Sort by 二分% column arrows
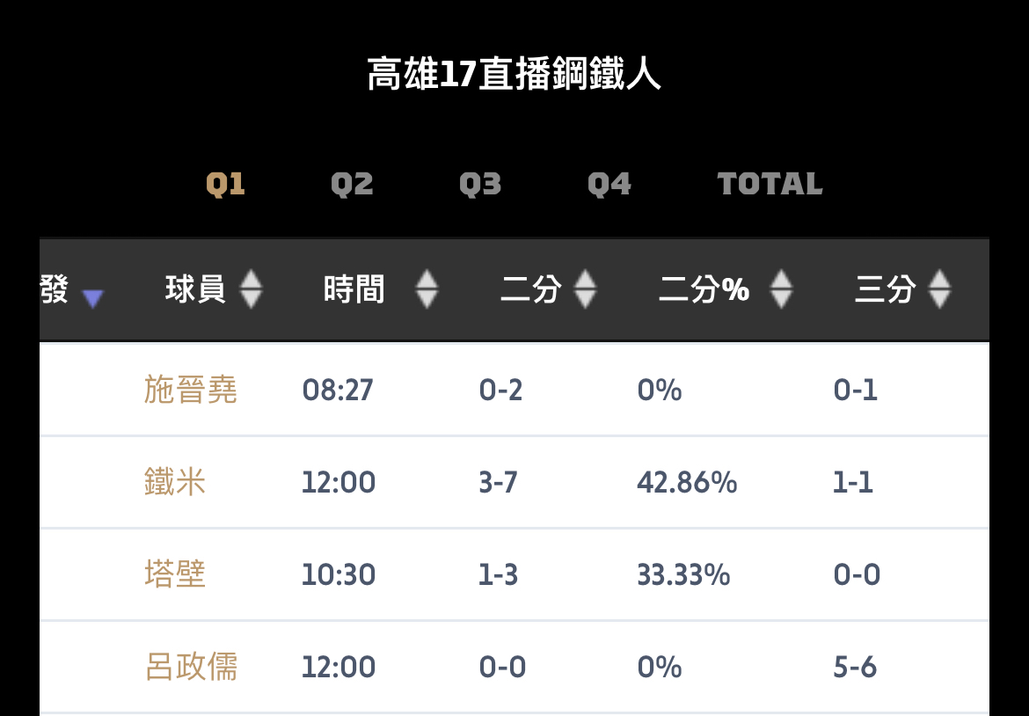 [781, 289]
